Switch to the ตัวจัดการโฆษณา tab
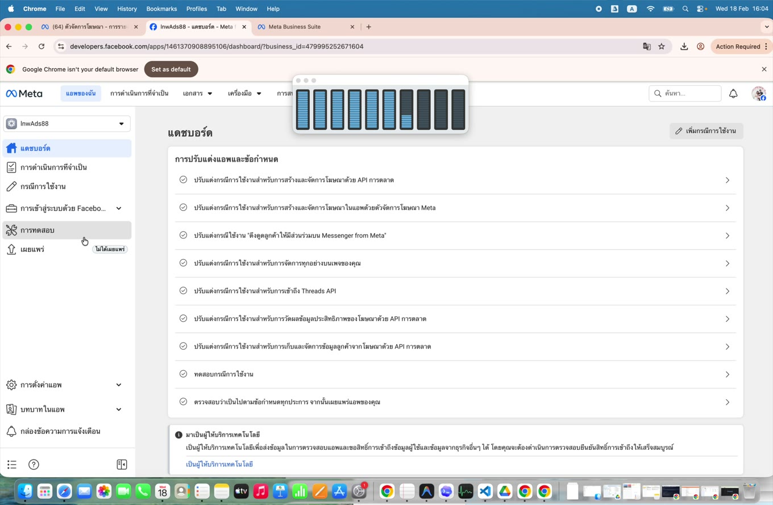 click(90, 27)
